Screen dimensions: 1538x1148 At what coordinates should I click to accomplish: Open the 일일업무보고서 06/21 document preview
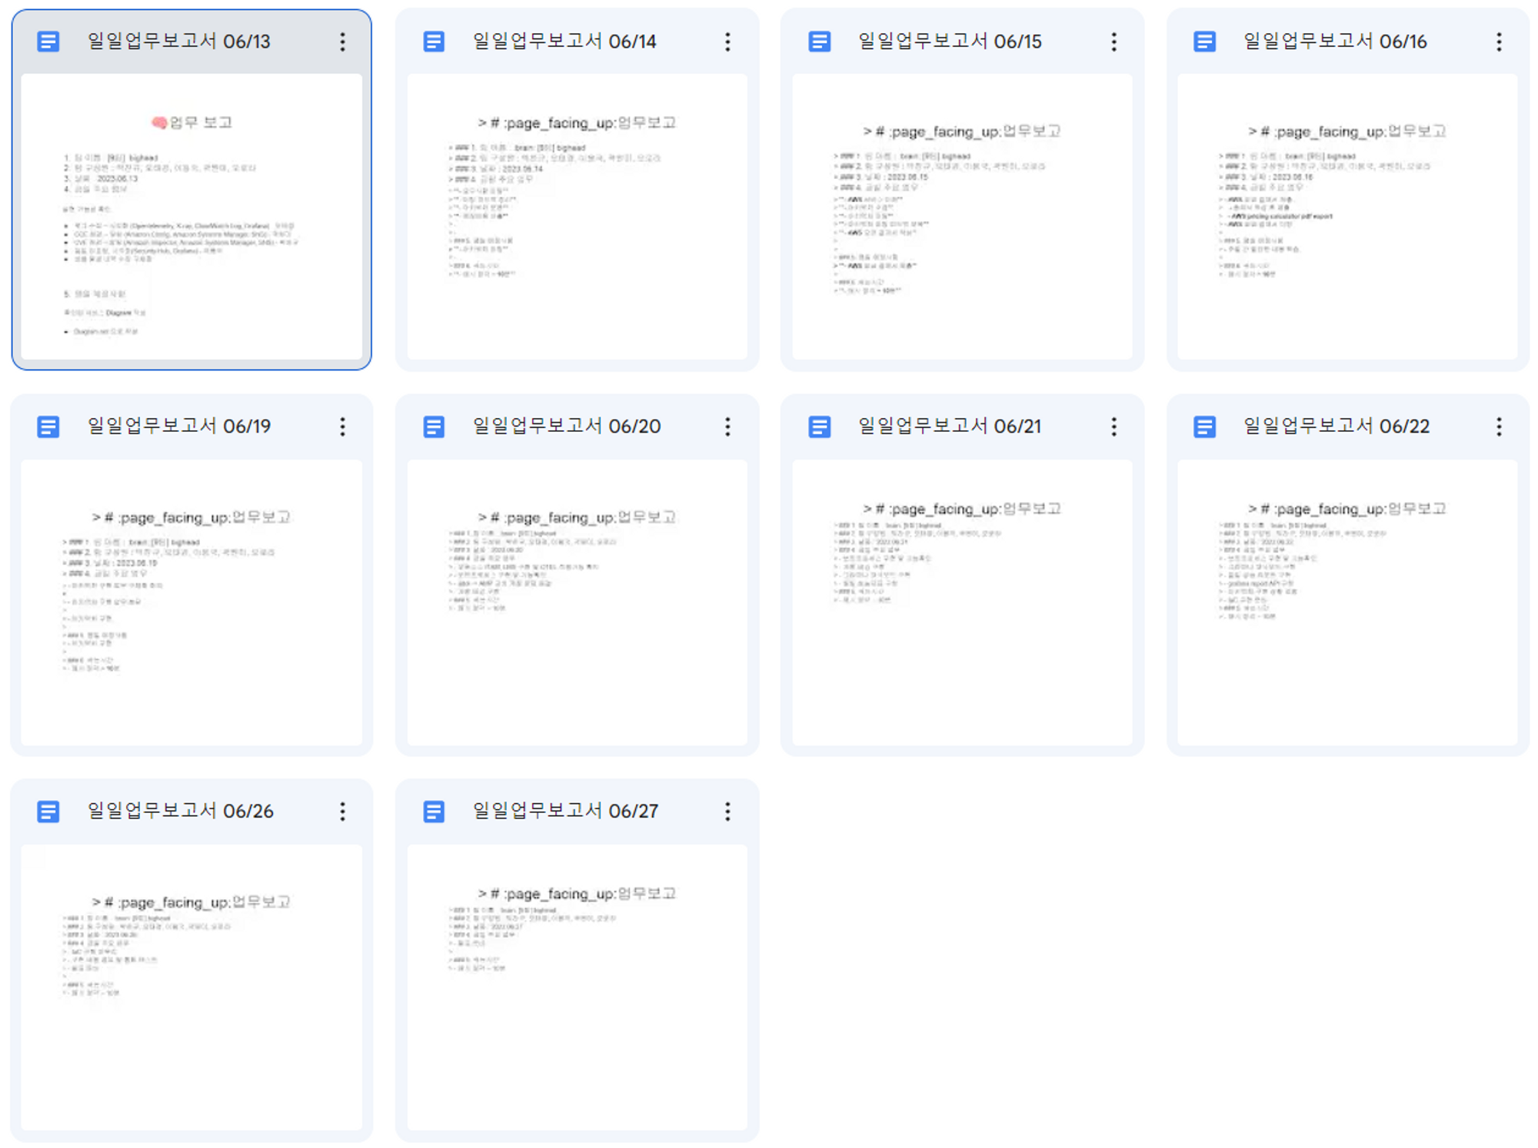point(962,602)
